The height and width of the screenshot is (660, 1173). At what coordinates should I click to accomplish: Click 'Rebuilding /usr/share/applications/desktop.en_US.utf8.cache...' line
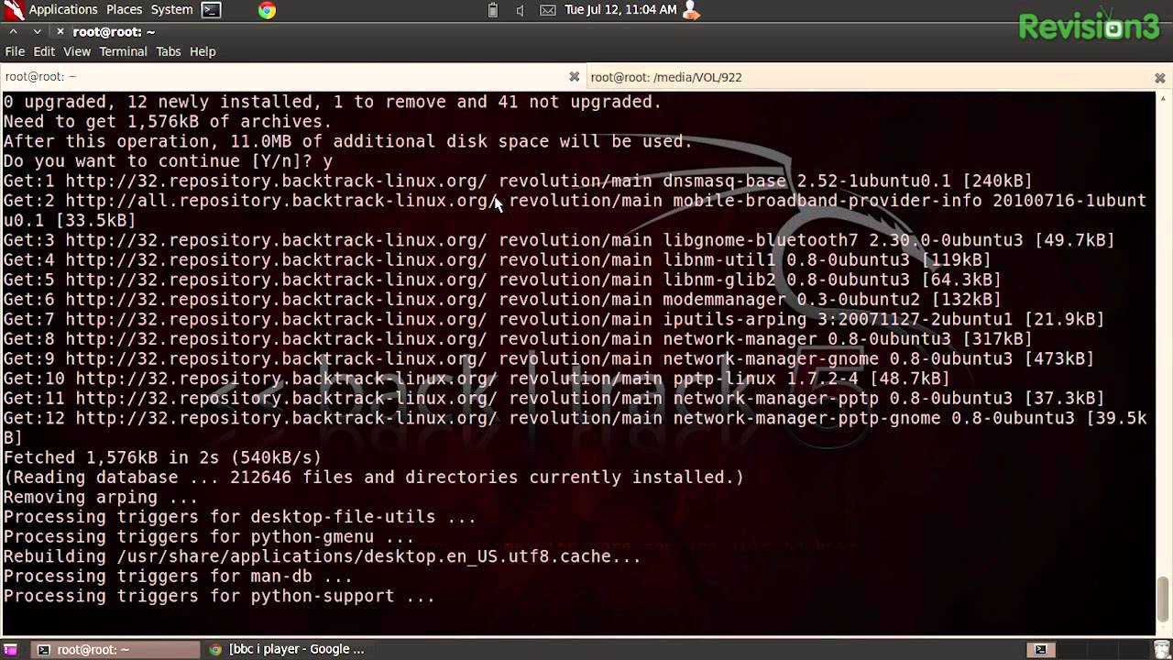point(322,556)
